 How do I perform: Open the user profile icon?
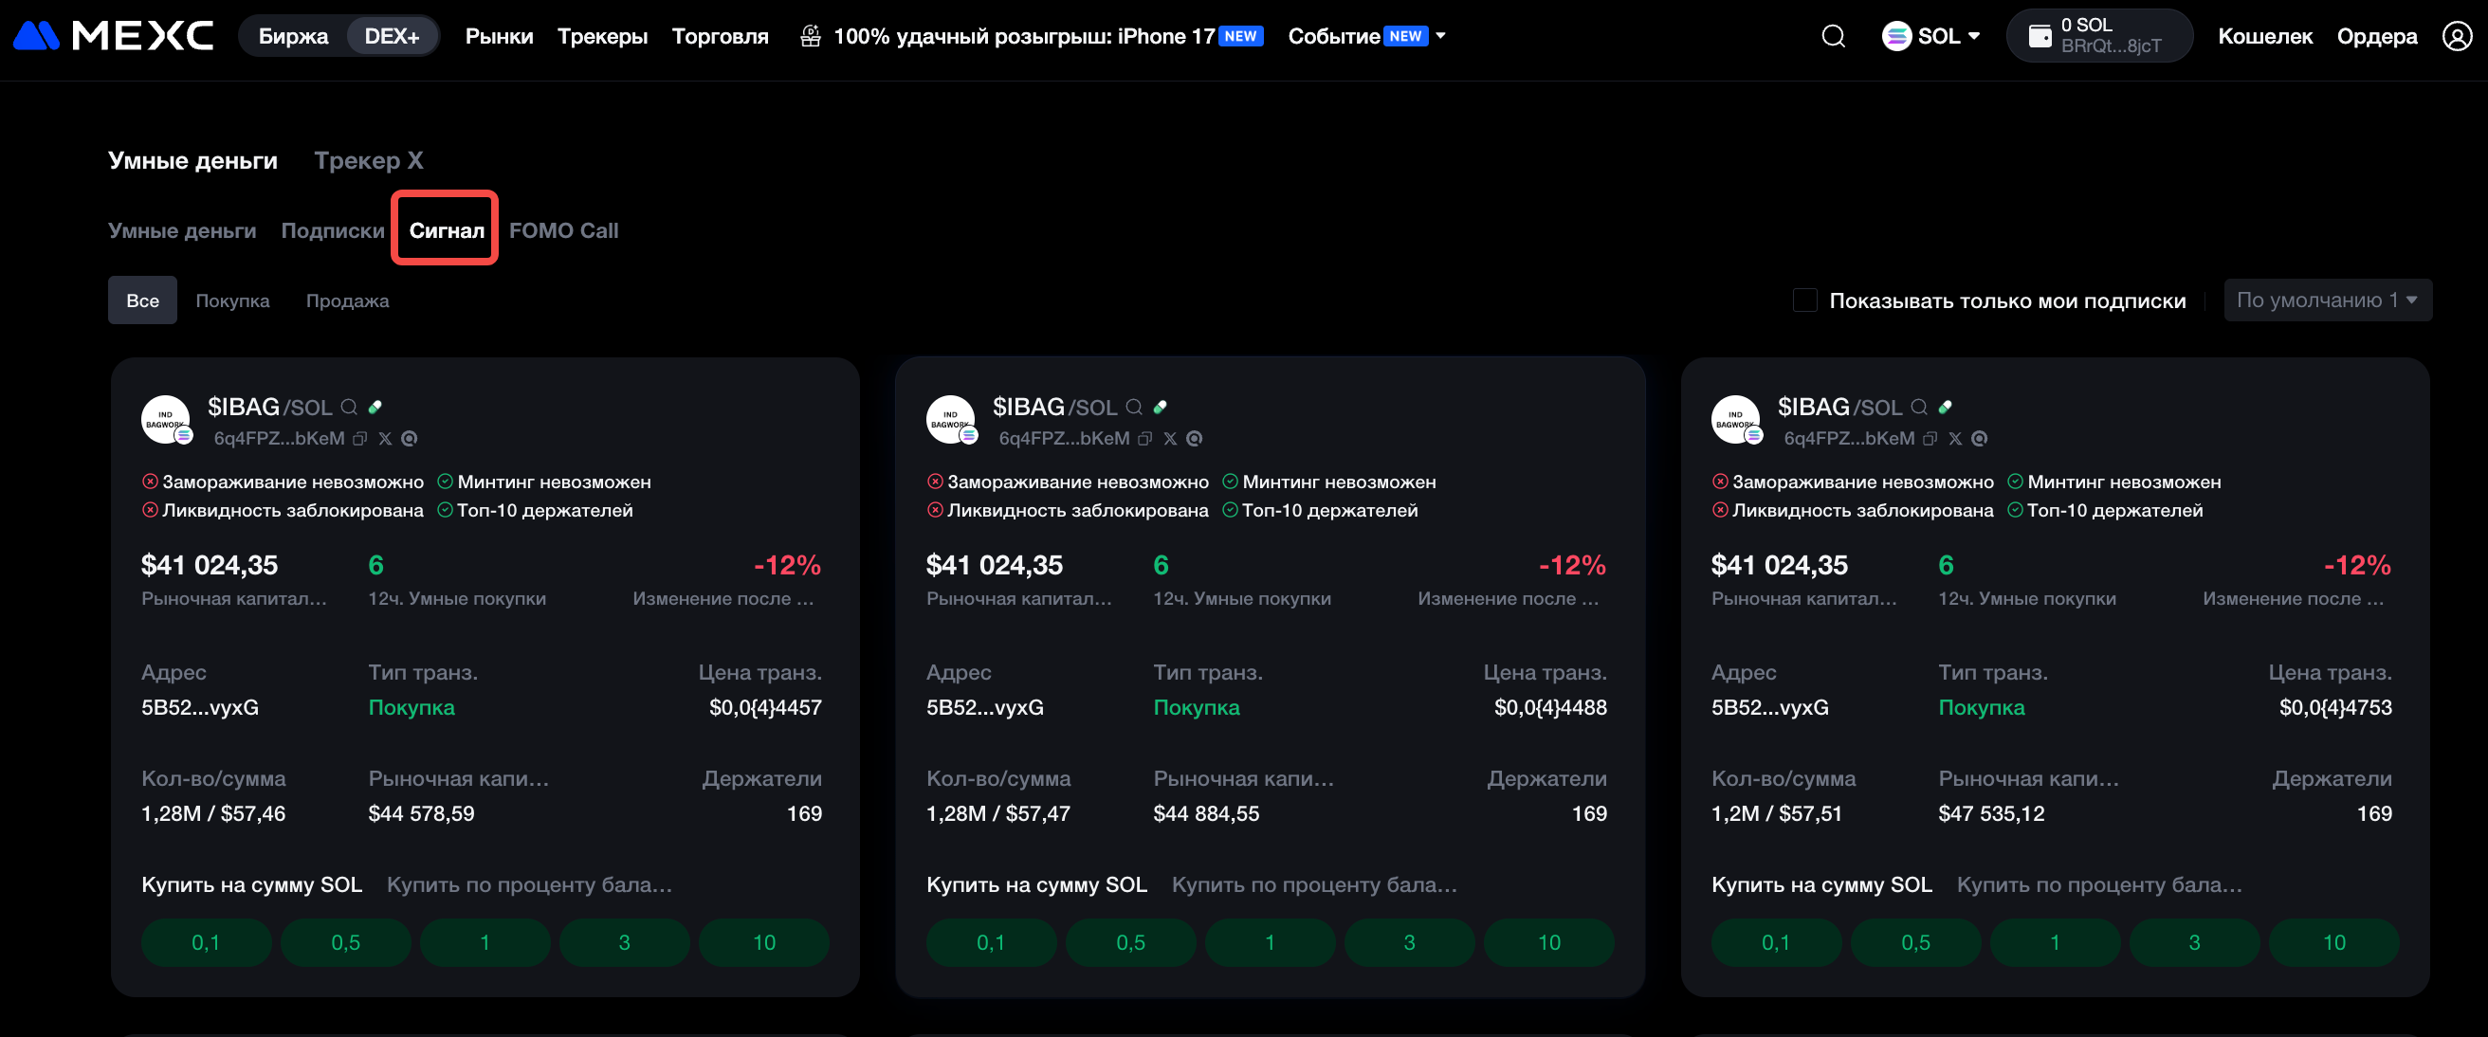(2456, 37)
